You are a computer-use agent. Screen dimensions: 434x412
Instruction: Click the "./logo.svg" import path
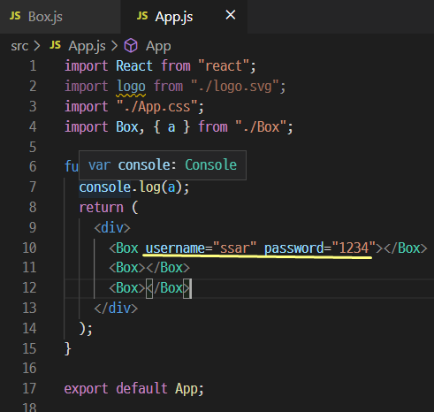(x=235, y=87)
